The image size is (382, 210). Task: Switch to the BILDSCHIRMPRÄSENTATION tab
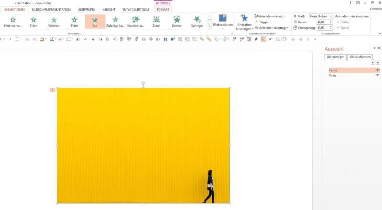[x=51, y=9]
